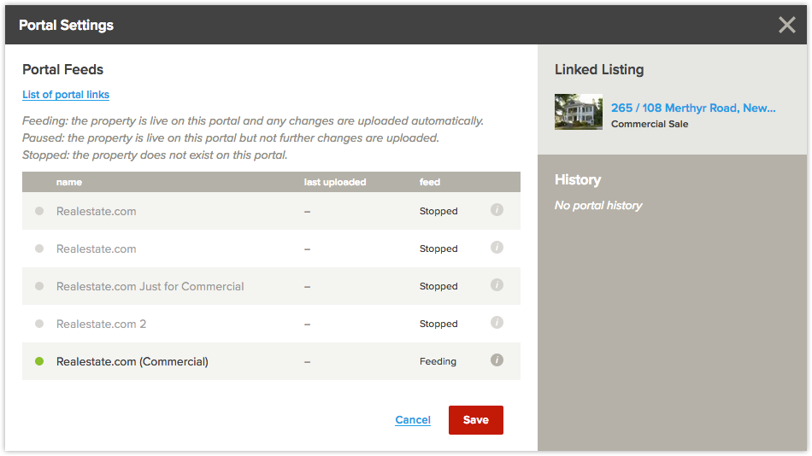Click the linked listing house thumbnail

(x=579, y=112)
